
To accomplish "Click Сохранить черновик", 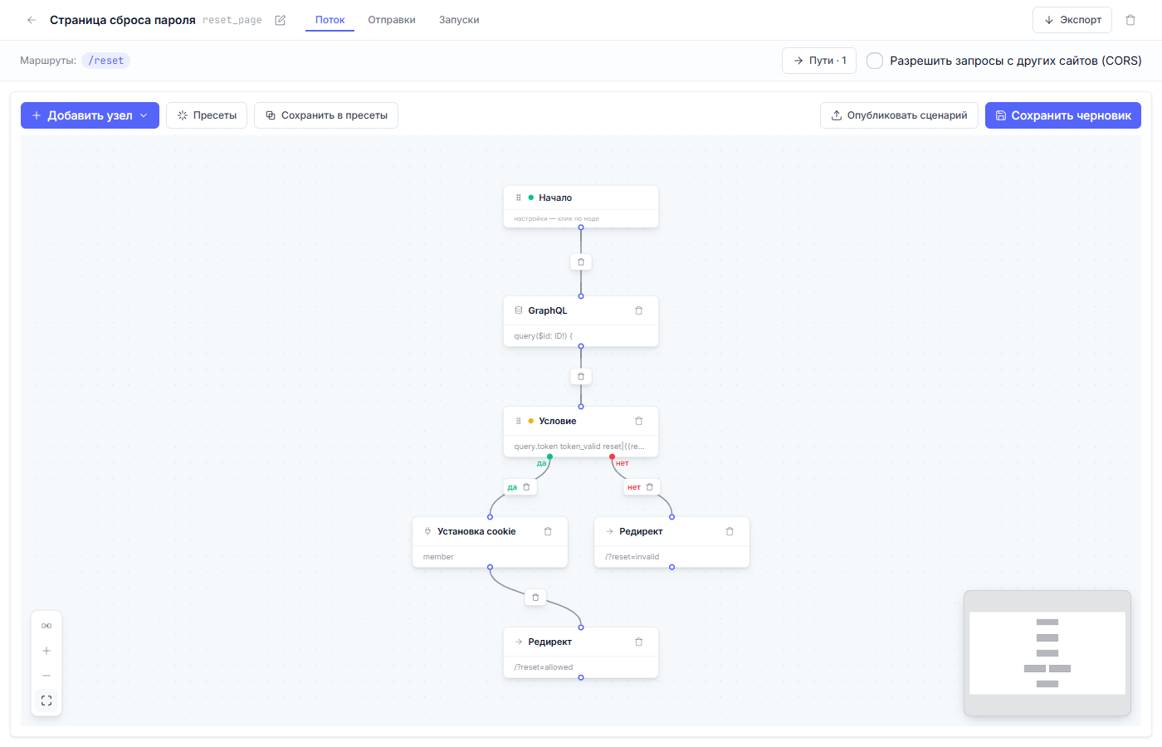I will [1063, 115].
